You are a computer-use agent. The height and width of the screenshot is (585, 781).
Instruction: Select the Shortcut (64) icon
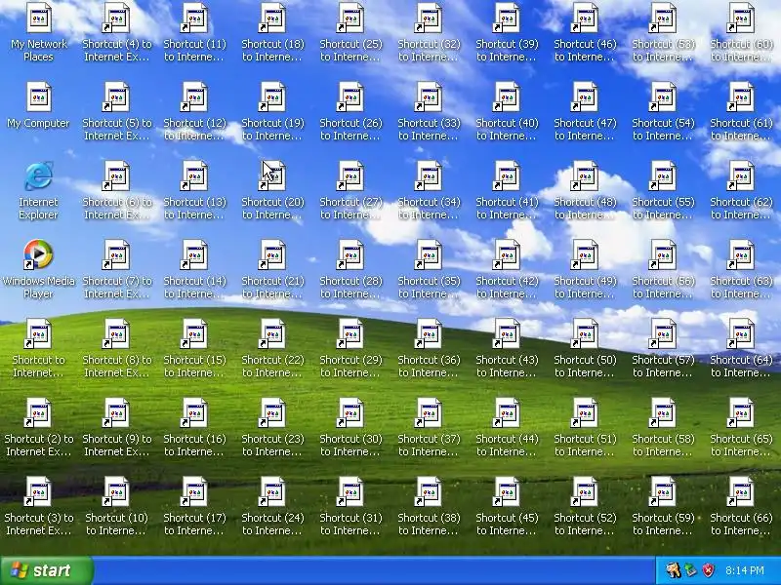click(x=742, y=333)
